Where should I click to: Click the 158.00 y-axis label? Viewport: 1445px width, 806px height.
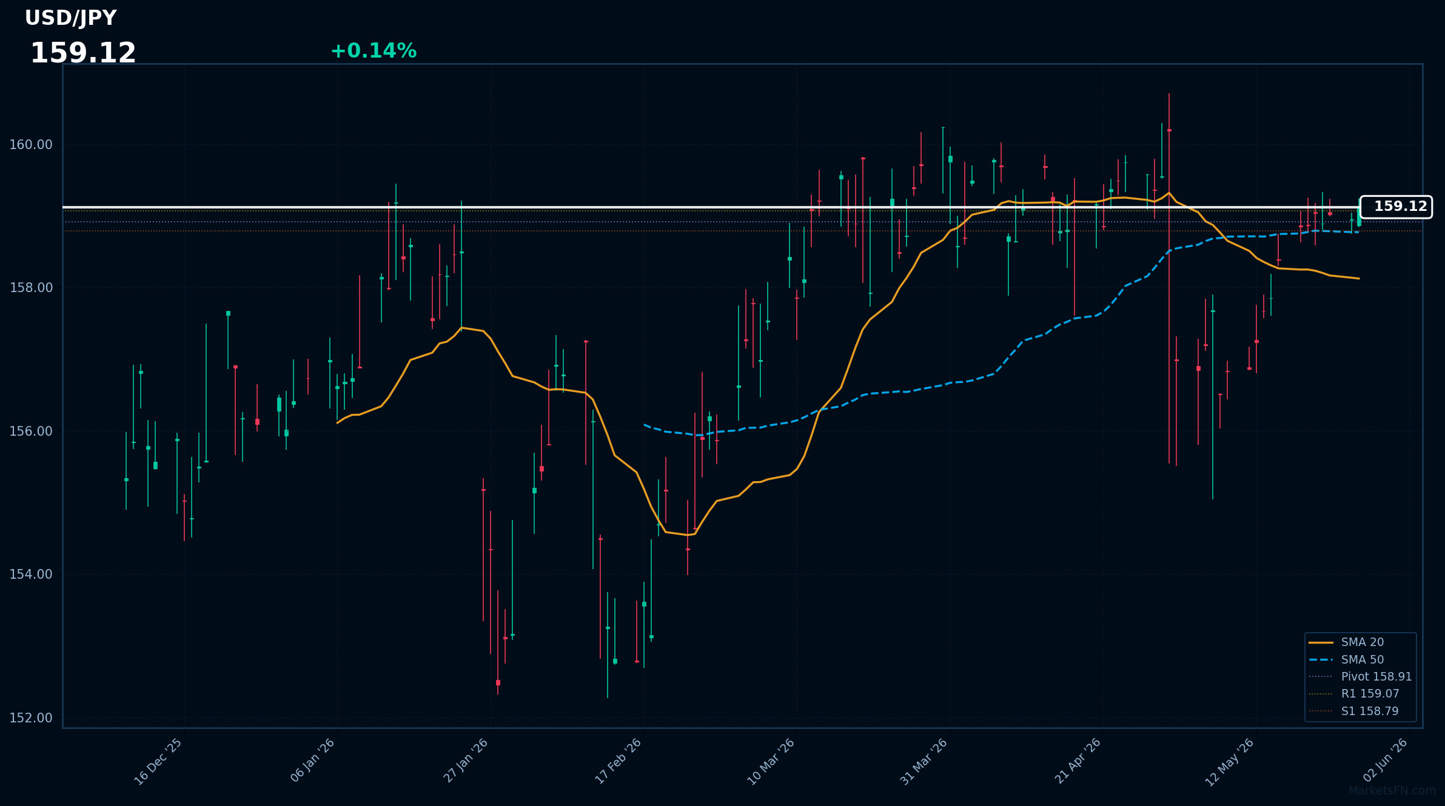click(31, 288)
